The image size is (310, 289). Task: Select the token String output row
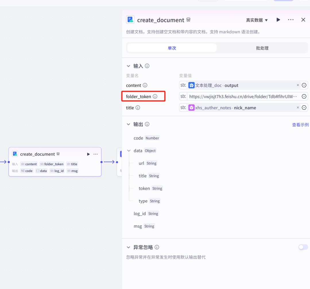(x=151, y=188)
